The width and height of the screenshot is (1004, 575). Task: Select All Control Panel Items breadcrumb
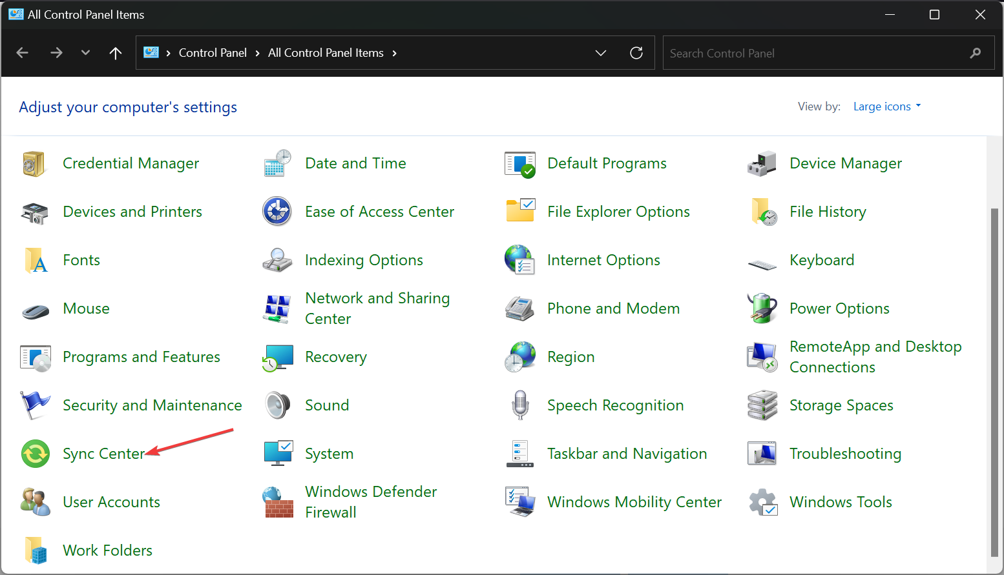pos(326,53)
